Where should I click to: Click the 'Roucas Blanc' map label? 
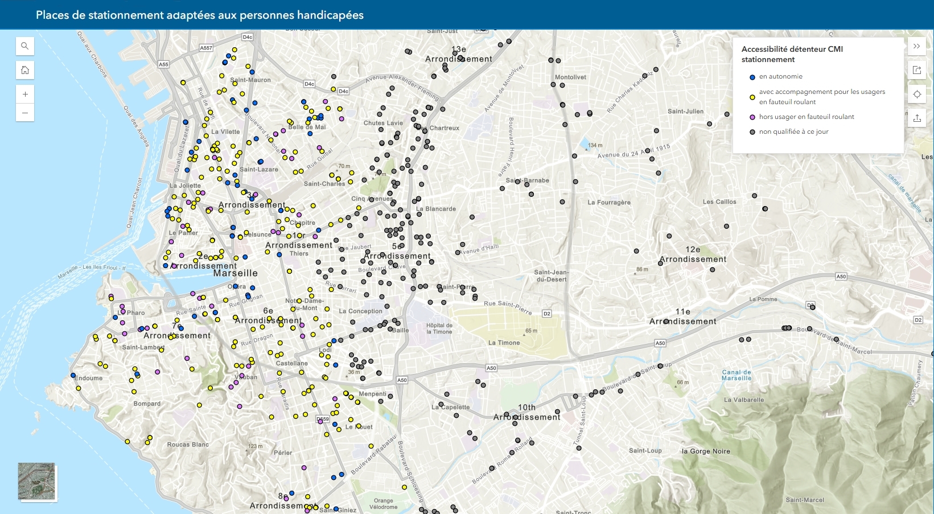click(x=188, y=445)
